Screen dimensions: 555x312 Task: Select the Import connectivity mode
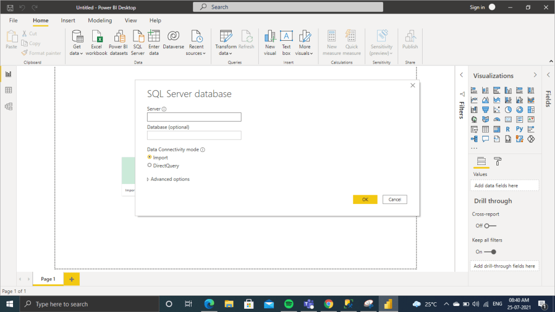150,157
